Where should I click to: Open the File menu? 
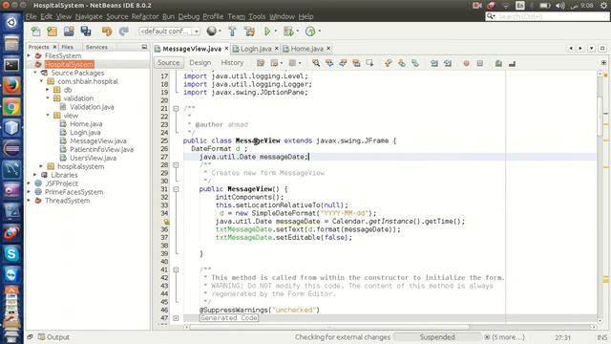coord(31,16)
